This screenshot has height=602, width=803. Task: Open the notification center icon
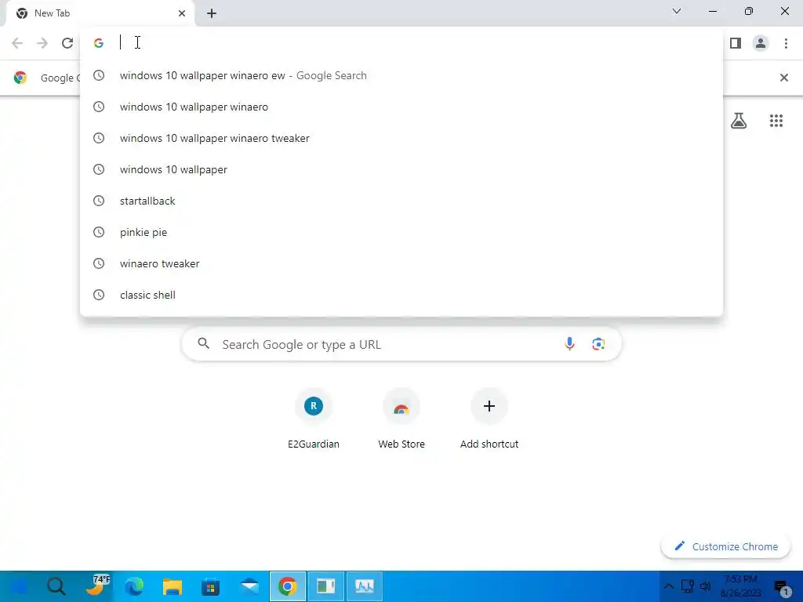tap(782, 588)
